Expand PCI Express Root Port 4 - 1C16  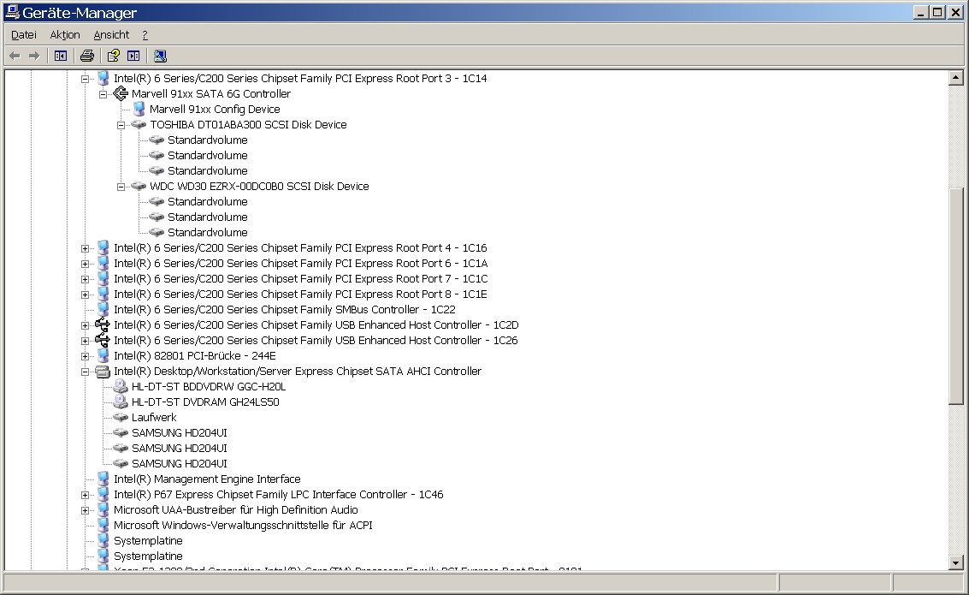coord(85,248)
